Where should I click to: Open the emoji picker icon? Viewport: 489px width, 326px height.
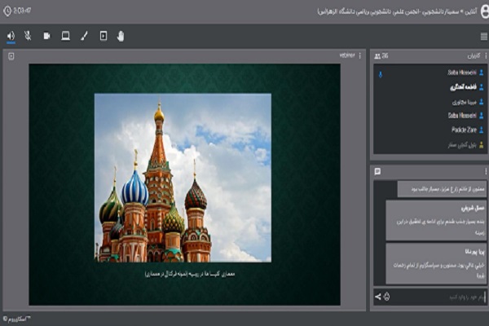[x=386, y=297]
